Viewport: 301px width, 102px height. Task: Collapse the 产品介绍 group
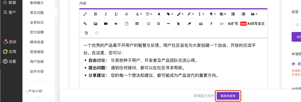(34, 91)
